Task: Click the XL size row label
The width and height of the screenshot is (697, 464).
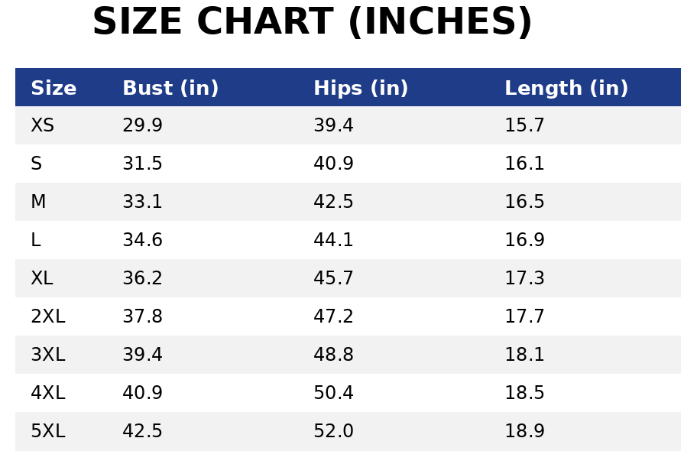Action: [42, 279]
